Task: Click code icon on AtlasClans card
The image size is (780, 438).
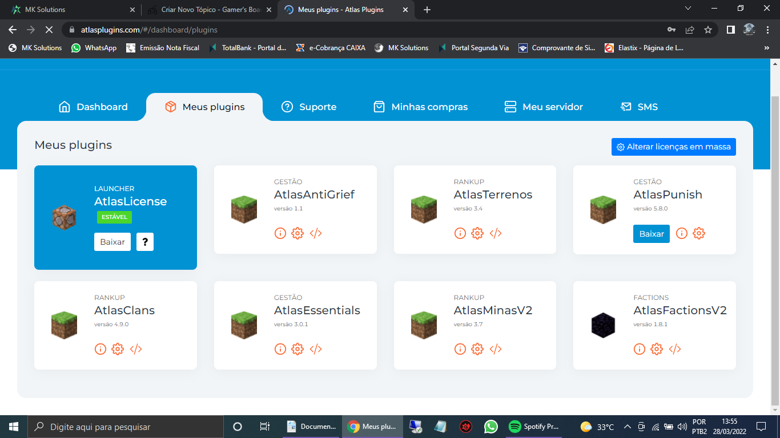Action: (136, 349)
